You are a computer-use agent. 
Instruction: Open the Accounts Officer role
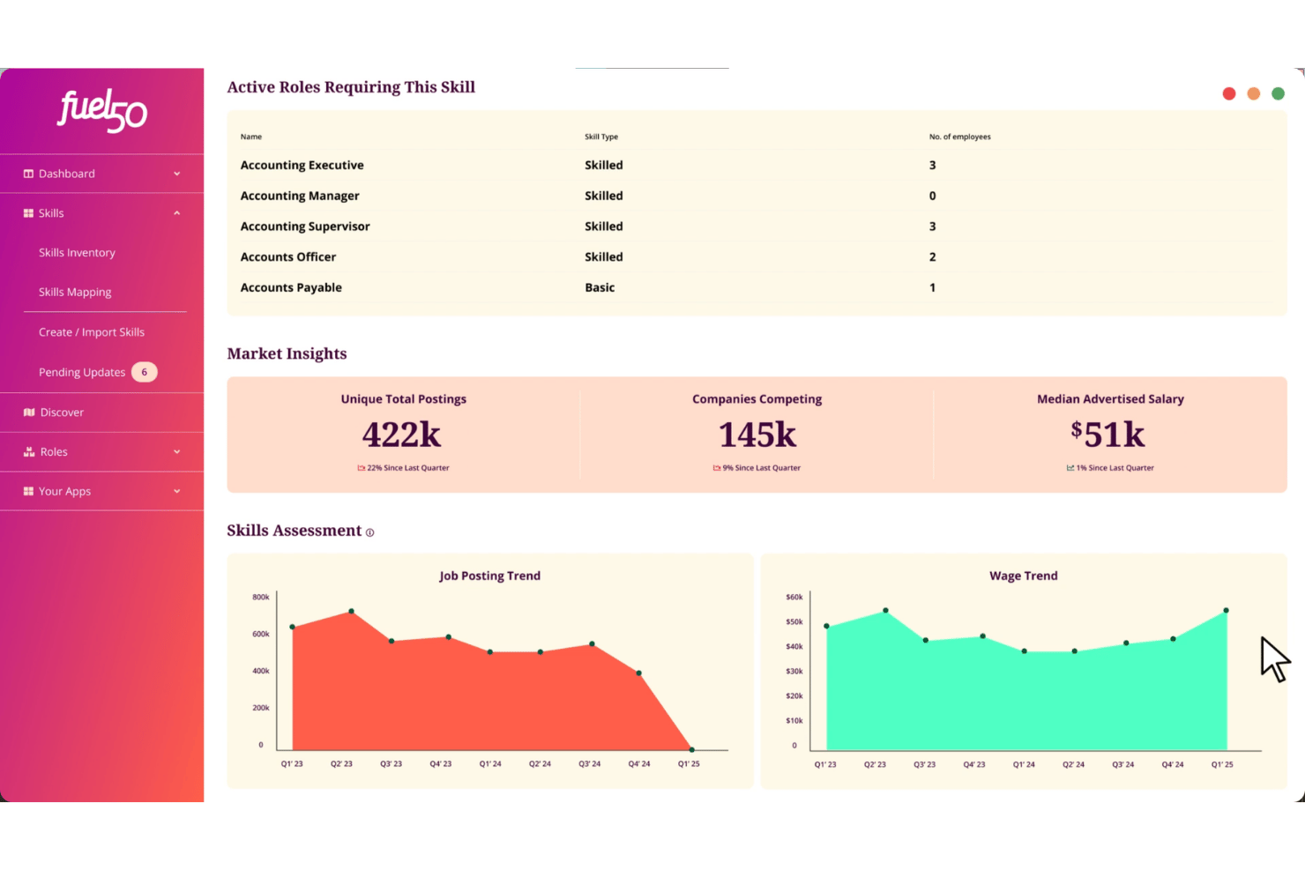click(288, 257)
